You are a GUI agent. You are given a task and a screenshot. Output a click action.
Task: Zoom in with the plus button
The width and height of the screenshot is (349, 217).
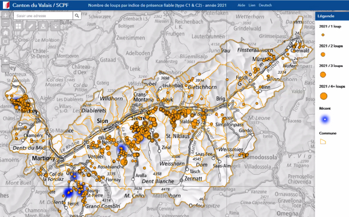6,15
